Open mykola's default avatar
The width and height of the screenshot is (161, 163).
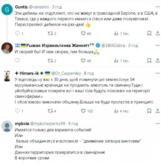click(x=7, y=126)
